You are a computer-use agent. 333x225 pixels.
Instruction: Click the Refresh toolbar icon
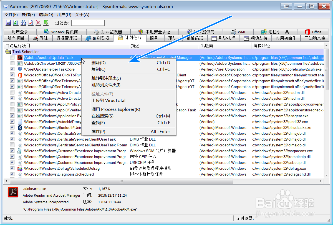coord(16,23)
